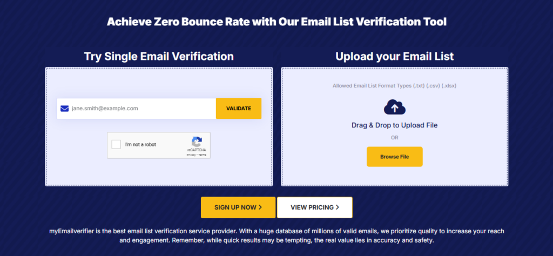This screenshot has height=256, width=553.
Task: Click the "Drag & Drop to Upload File" text
Action: [x=394, y=125]
